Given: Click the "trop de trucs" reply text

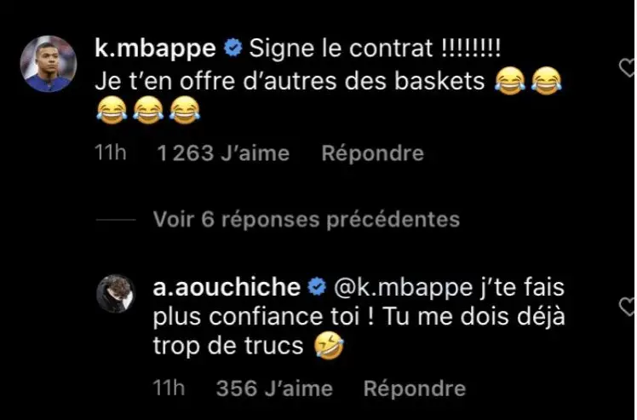Looking at the screenshot, I should (x=228, y=347).
